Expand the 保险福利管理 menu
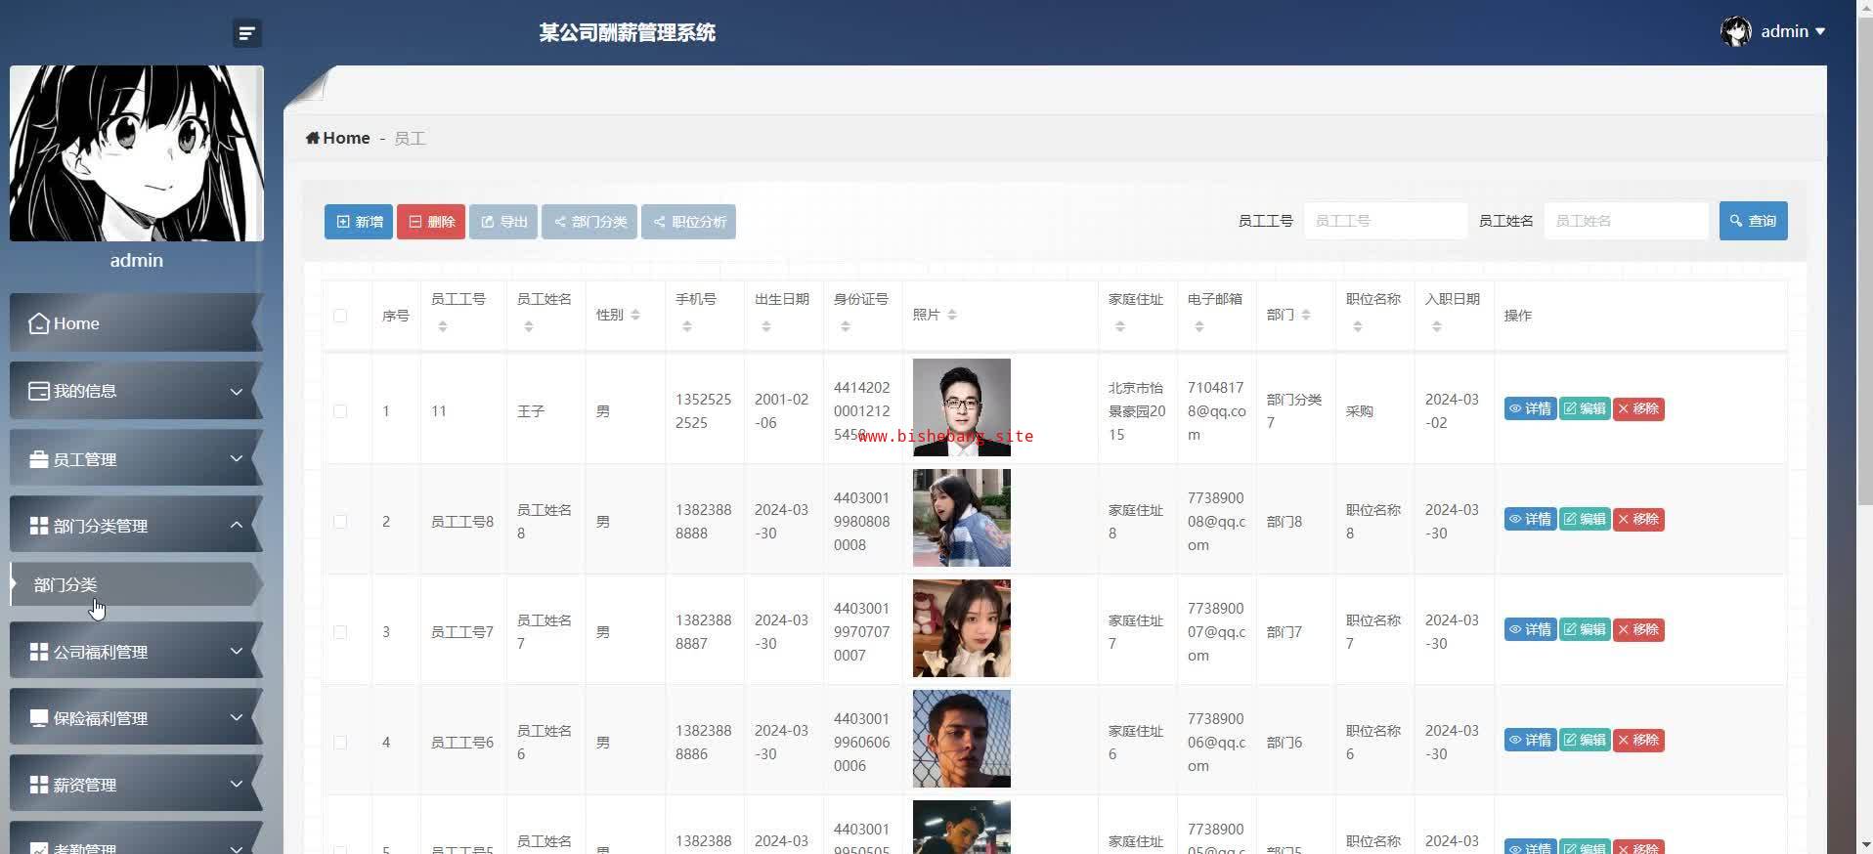Viewport: 1873px width, 854px height. [136, 717]
